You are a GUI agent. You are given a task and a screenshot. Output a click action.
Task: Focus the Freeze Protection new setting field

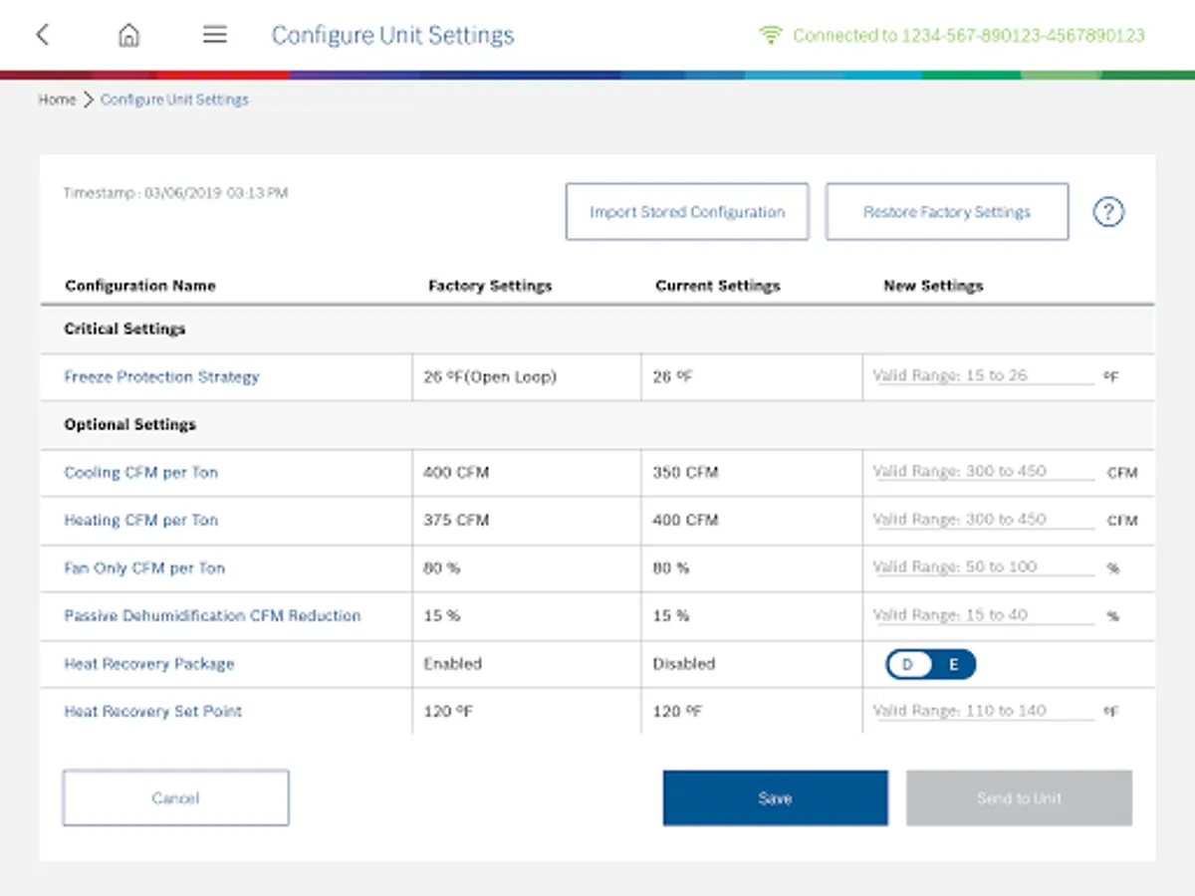(x=981, y=376)
